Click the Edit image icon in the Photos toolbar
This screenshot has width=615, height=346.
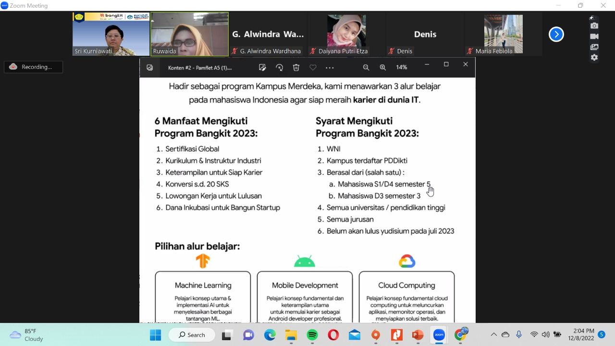click(262, 68)
